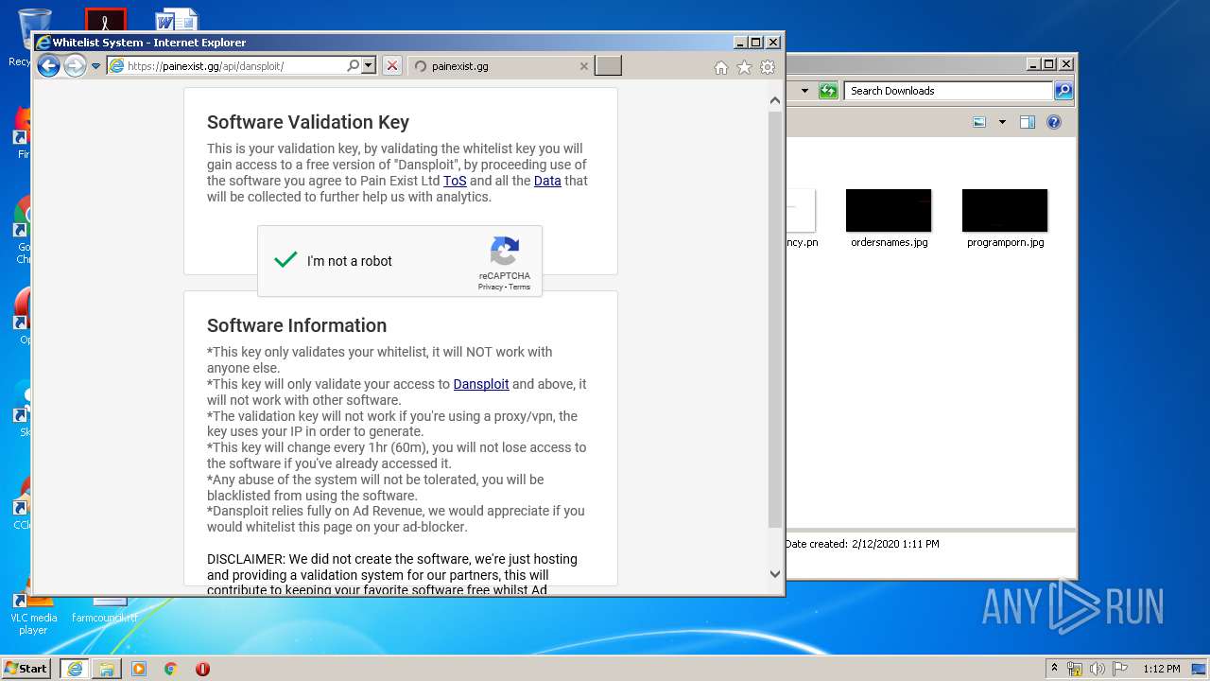This screenshot has width=1210, height=681.
Task: Click the reCAPTCHA Privacy link
Action: point(490,287)
